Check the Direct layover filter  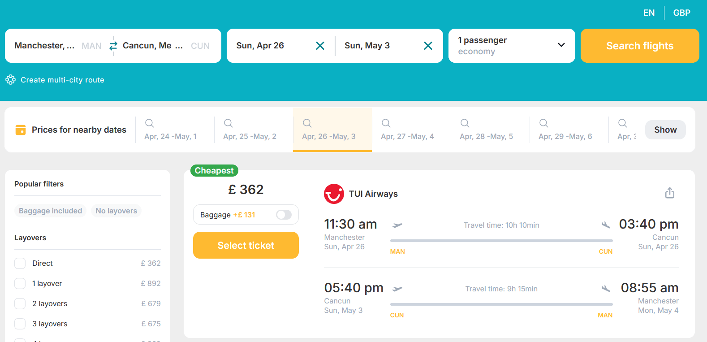click(x=20, y=263)
